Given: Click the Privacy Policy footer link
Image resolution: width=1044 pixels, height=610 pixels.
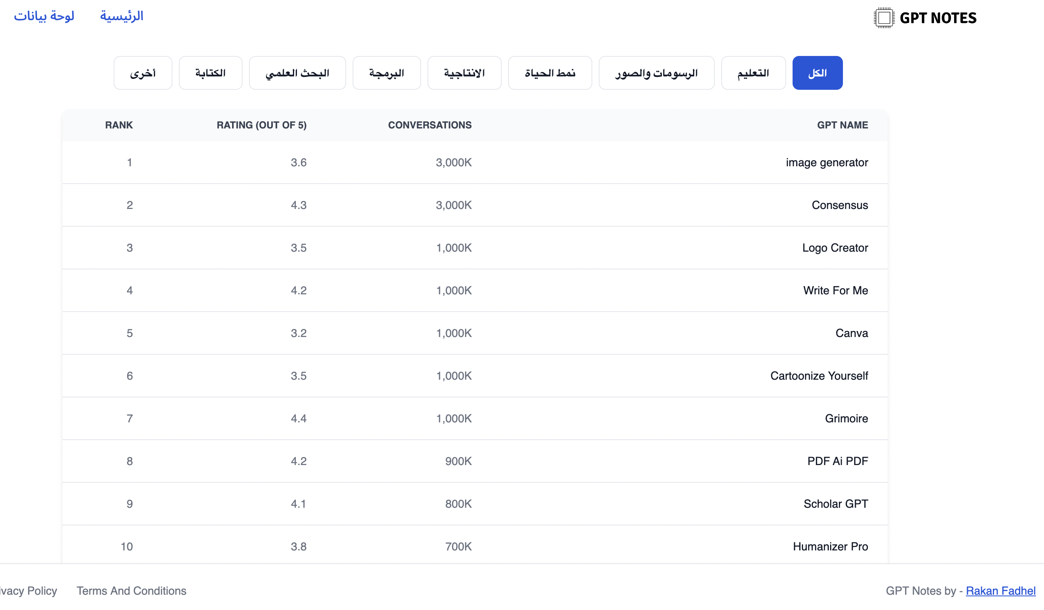Looking at the screenshot, I should click(28, 591).
